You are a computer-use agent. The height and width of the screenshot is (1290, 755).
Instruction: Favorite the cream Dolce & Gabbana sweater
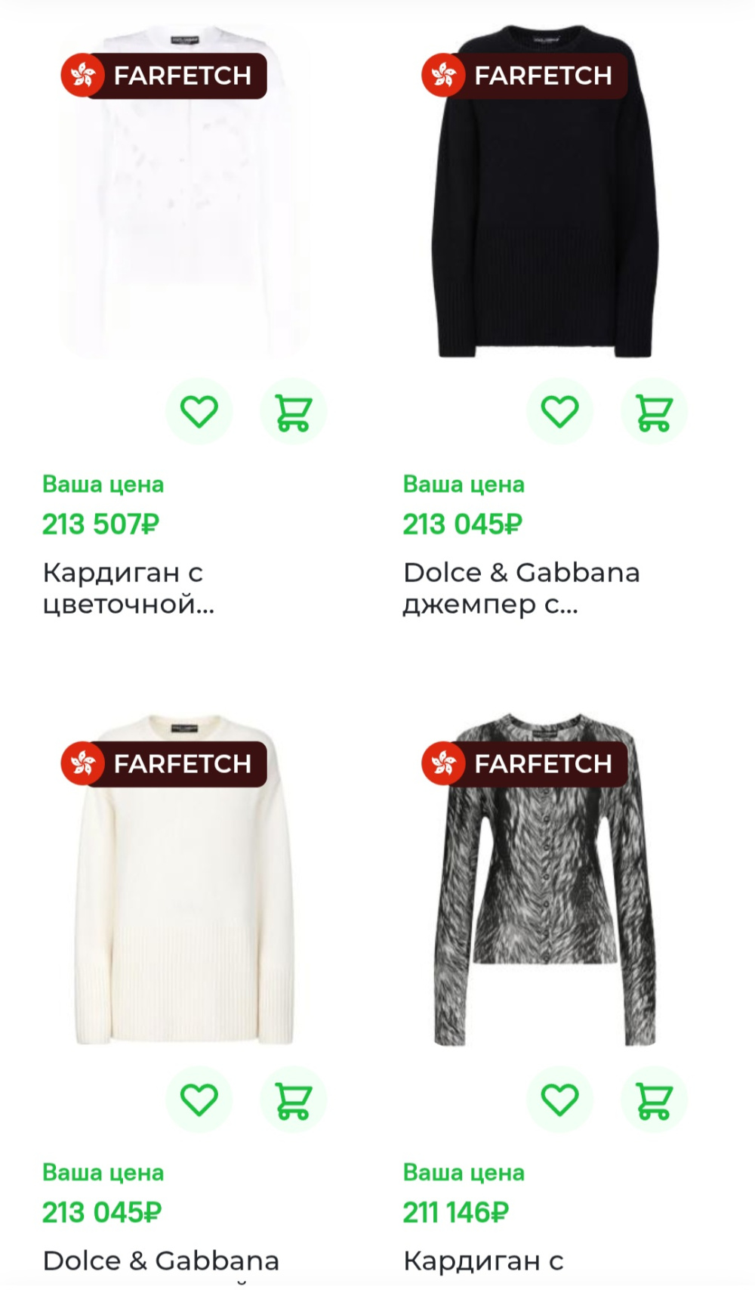pyautogui.click(x=199, y=1100)
